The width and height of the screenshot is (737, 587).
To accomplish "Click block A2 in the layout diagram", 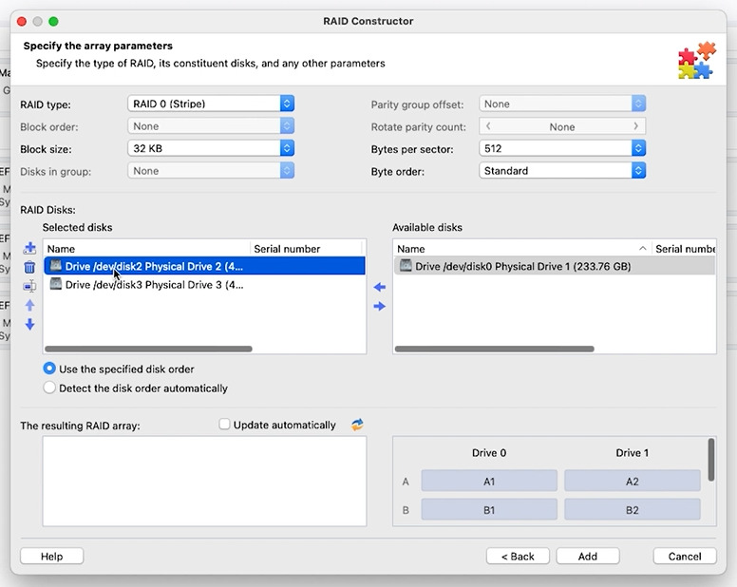I will point(633,482).
